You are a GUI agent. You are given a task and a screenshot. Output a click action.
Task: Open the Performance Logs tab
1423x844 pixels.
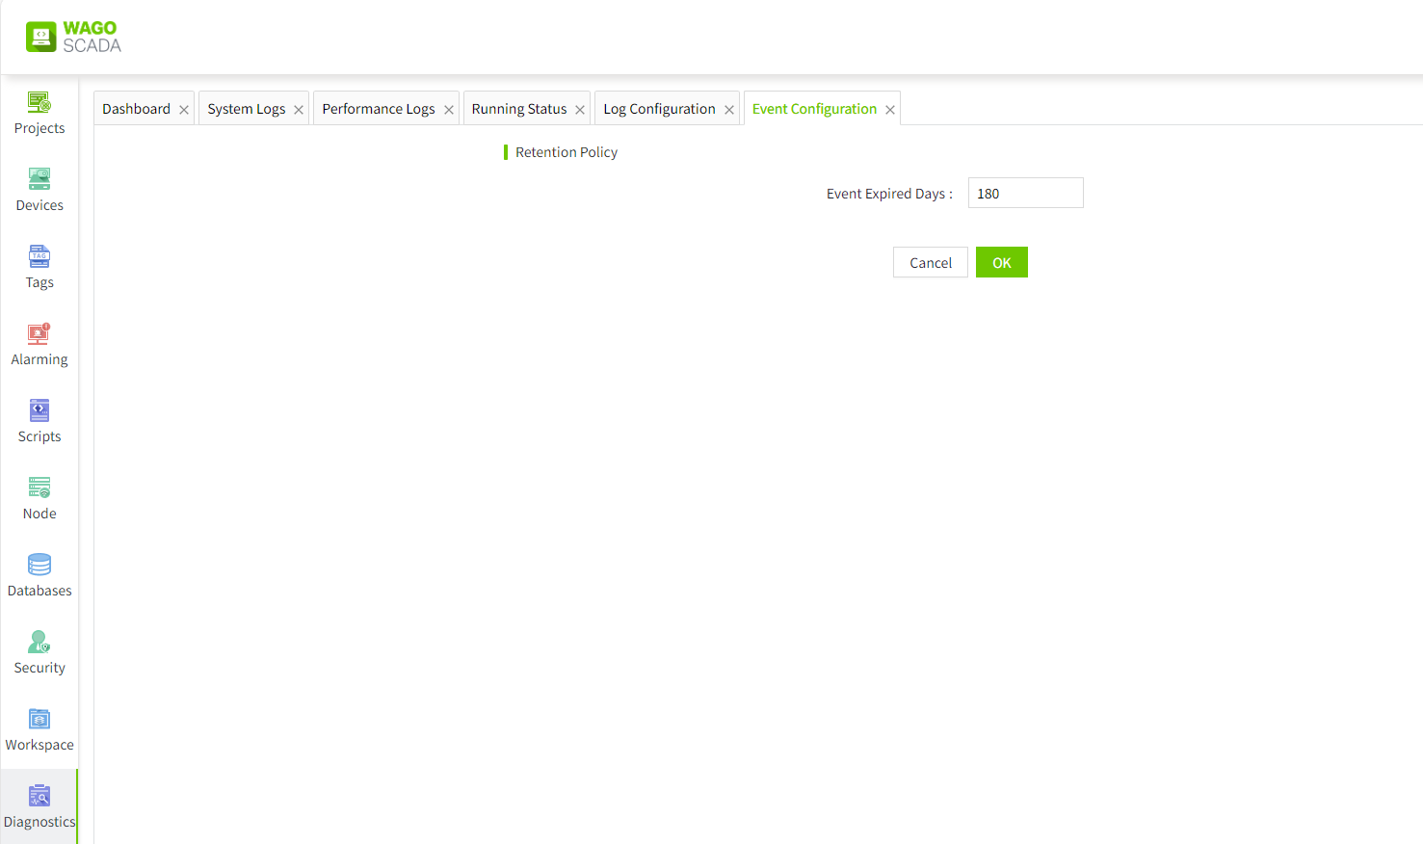[378, 109]
